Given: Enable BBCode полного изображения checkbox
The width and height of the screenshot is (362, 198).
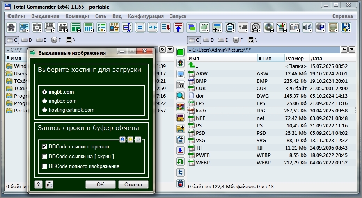Looking at the screenshot, I should click(44, 166).
